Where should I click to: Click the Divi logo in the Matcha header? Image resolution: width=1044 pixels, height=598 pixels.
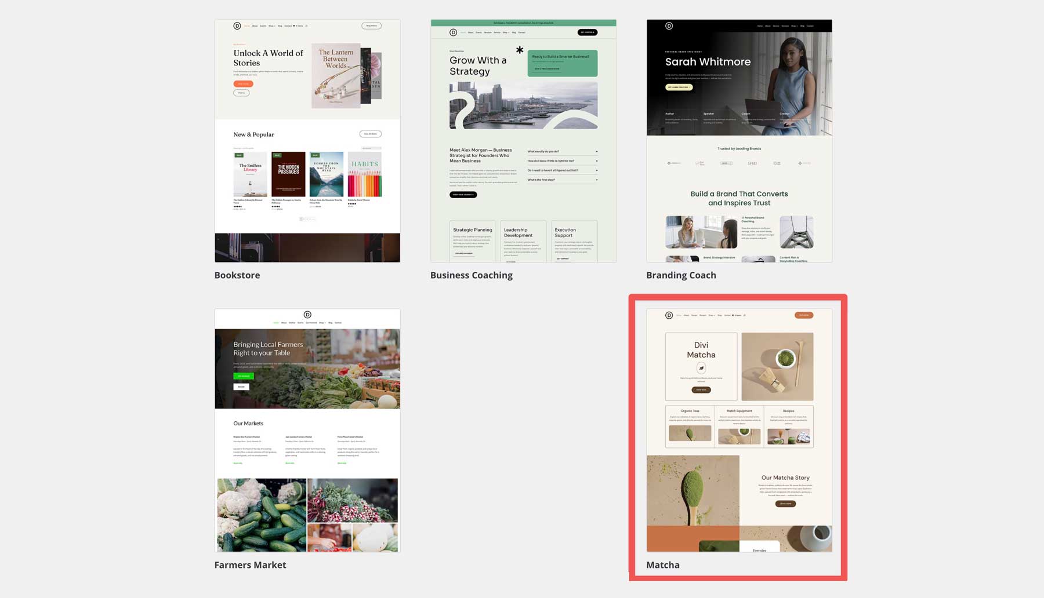tap(669, 315)
